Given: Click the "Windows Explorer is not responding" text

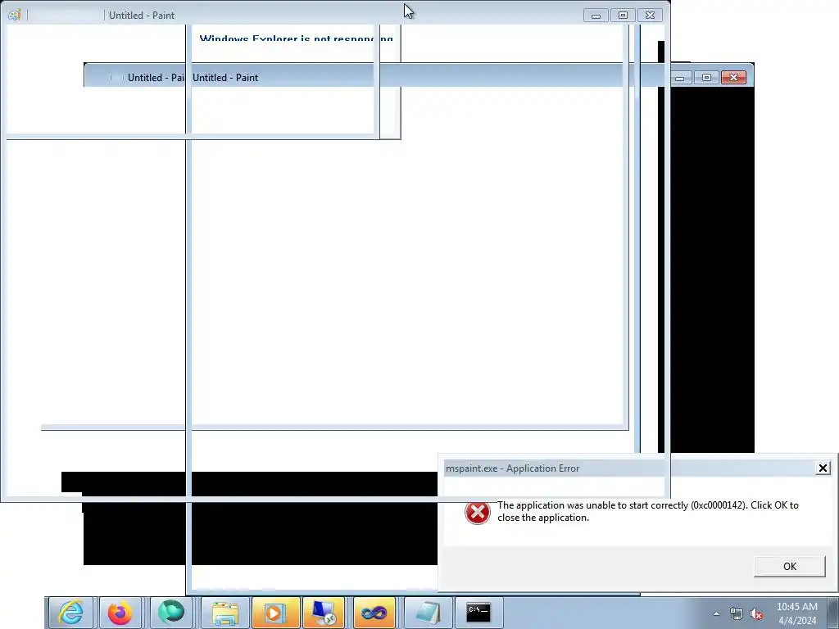Looking at the screenshot, I should (296, 39).
